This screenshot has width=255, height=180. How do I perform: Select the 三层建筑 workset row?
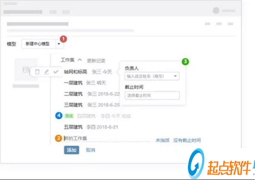pyautogui.click(x=92, y=105)
